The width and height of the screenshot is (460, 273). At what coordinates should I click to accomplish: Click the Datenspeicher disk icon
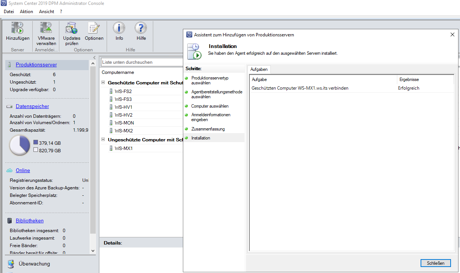9,106
